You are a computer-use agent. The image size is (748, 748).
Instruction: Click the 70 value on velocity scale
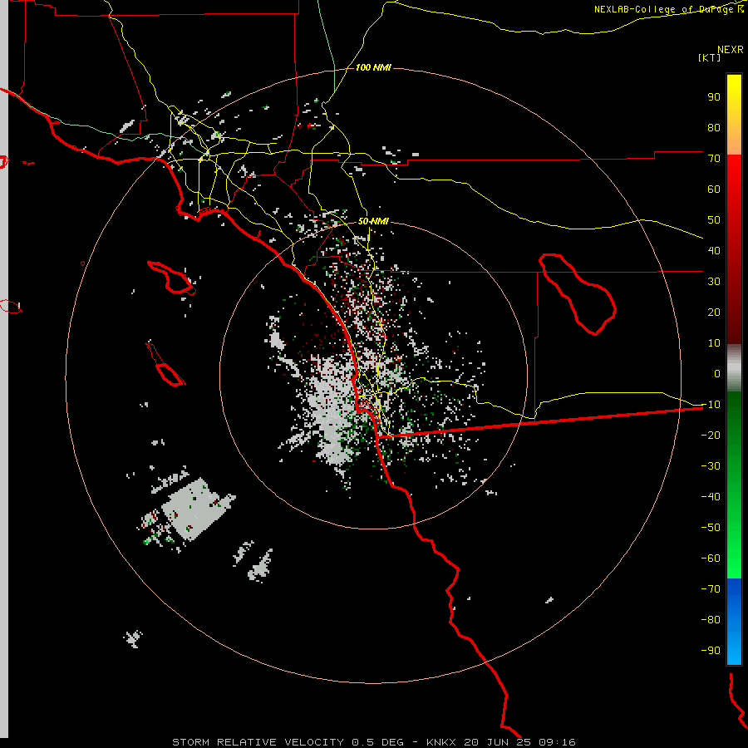point(714,159)
